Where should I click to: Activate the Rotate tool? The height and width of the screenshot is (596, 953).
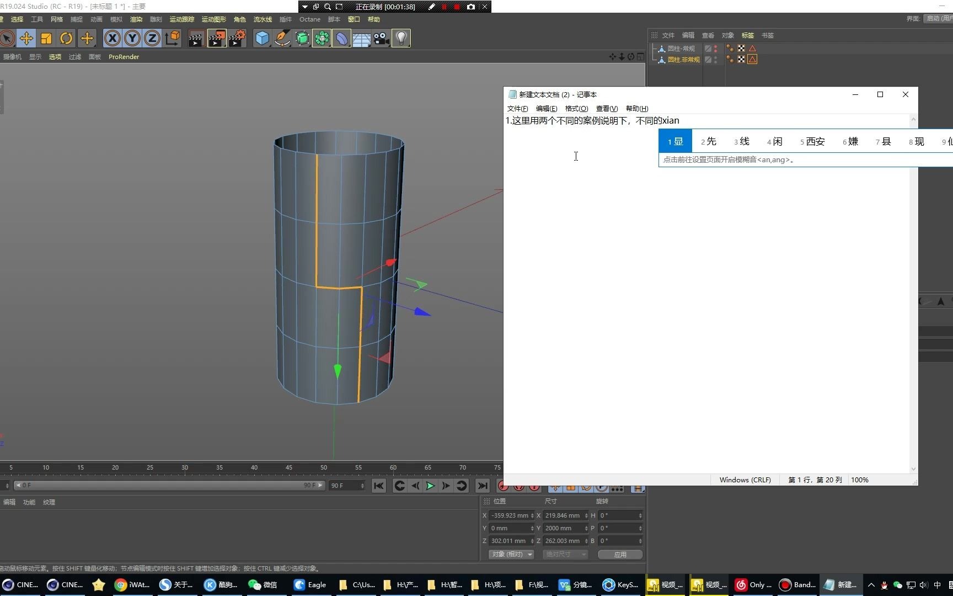[66, 38]
